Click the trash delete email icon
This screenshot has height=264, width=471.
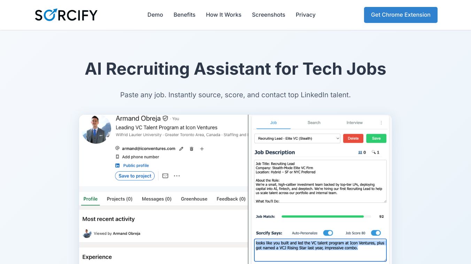tap(191, 149)
